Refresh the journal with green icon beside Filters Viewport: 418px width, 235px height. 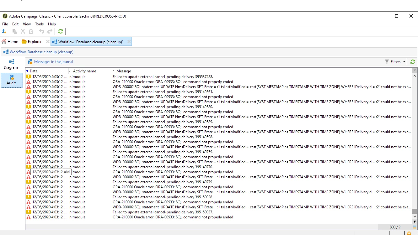click(x=413, y=62)
